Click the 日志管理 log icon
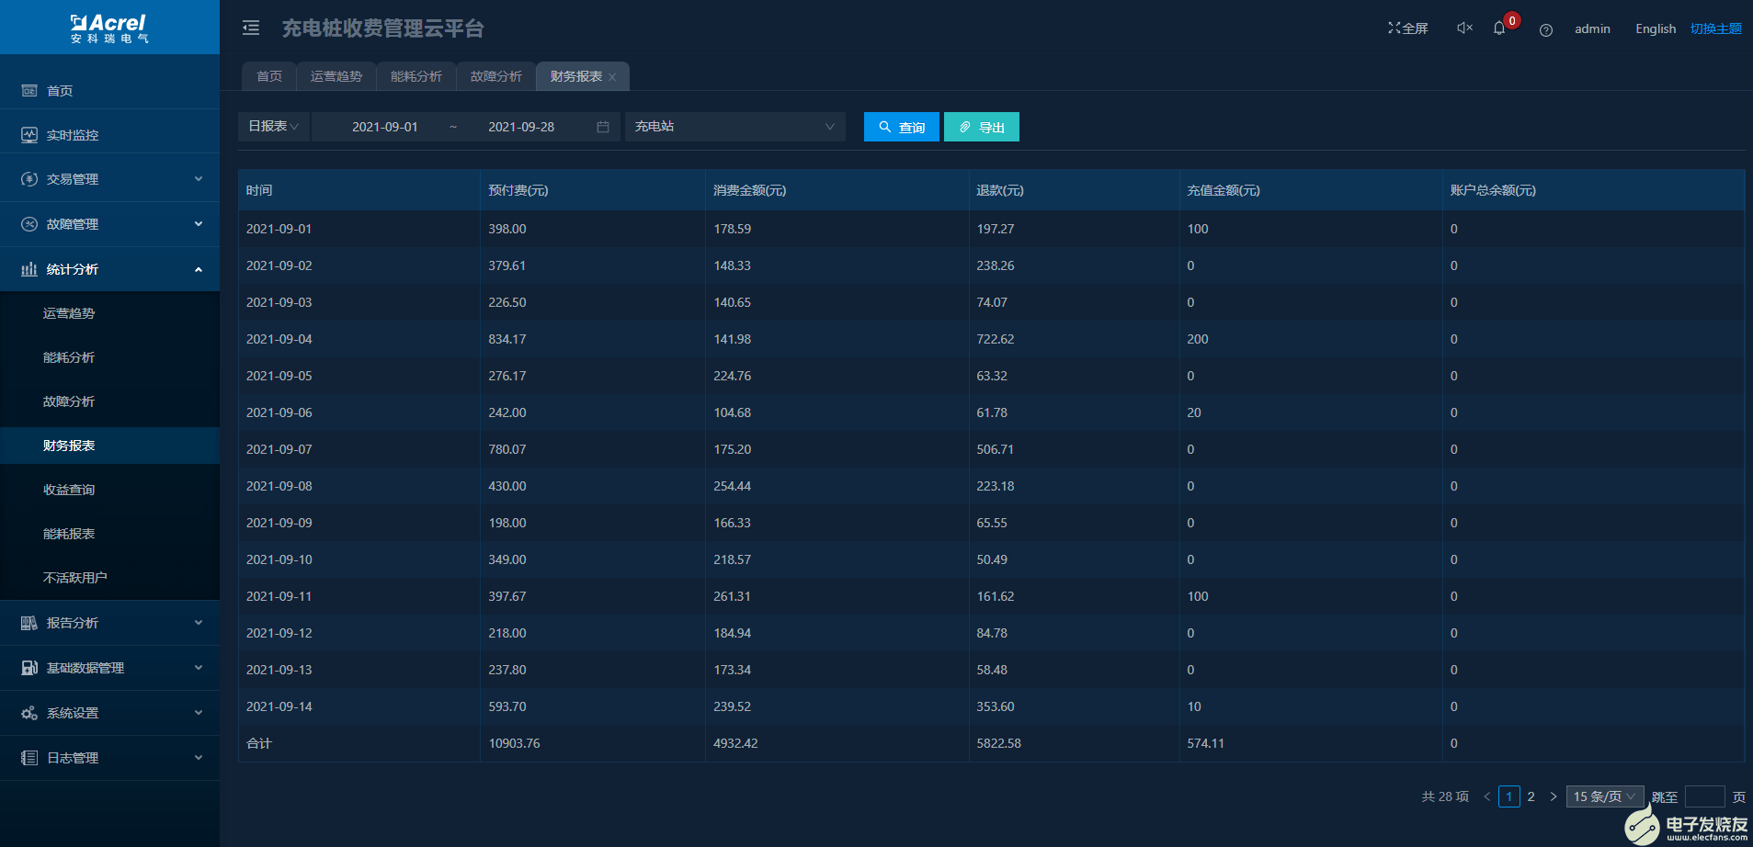1753x847 pixels. pos(29,758)
